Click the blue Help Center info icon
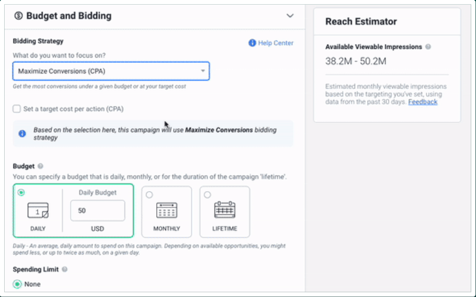The image size is (476, 297). [x=252, y=43]
